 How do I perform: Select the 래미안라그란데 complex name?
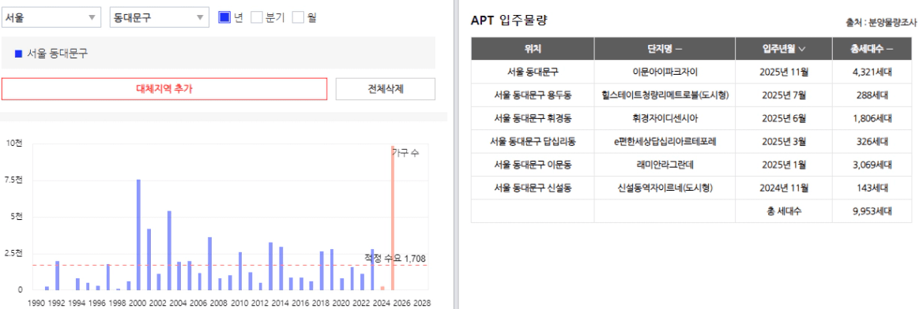point(665,165)
